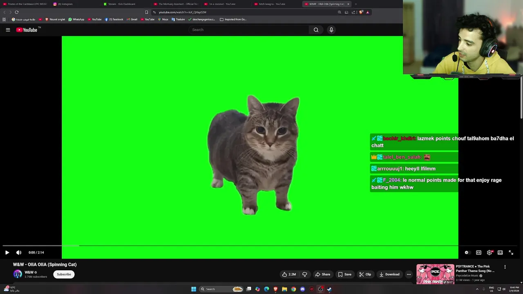Dislike the video thumbs down

[304, 274]
